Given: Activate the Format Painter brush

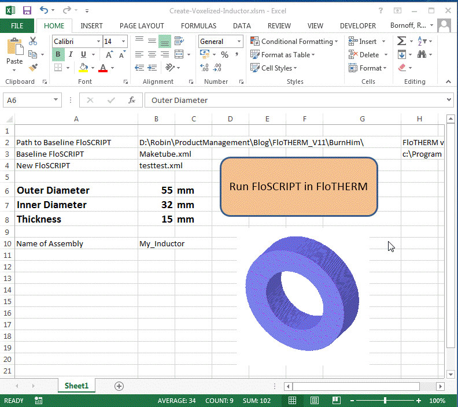Looking at the screenshot, I should 33,68.
